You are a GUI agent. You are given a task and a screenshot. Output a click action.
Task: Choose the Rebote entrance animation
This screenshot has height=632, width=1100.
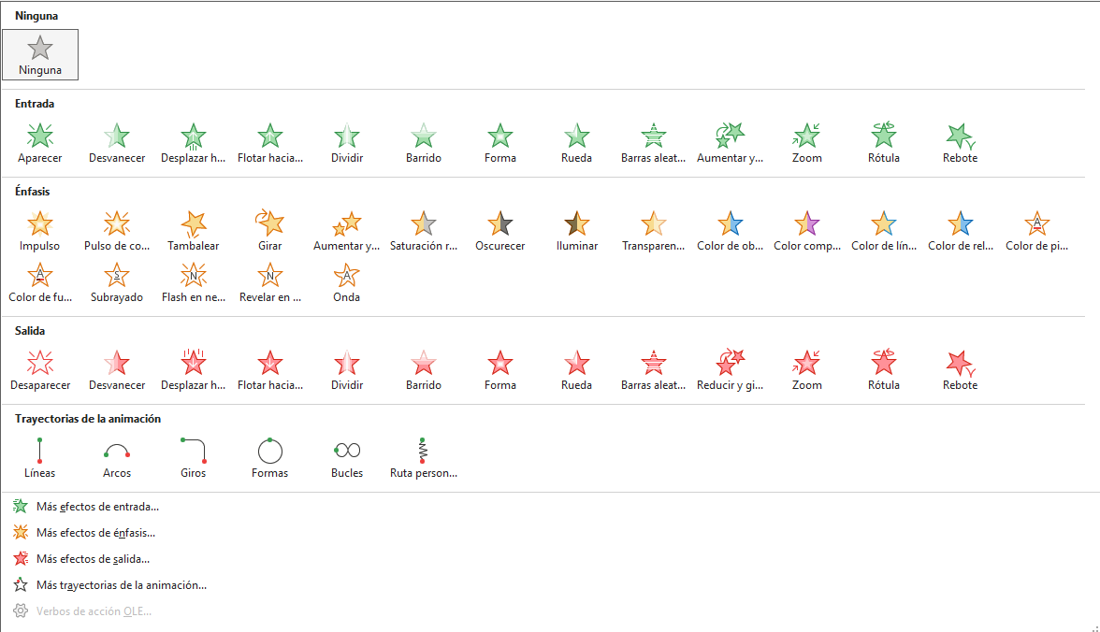(960, 142)
